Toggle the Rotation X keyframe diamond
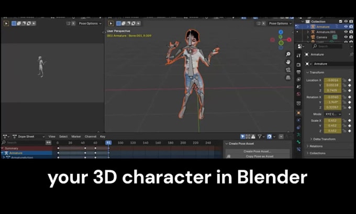This screenshot has height=214, width=356. click(350, 97)
